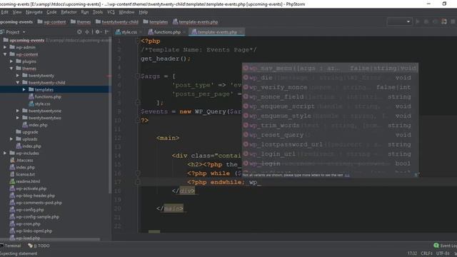Open the VCS menu
The width and height of the screenshot is (457, 257).
111,12
